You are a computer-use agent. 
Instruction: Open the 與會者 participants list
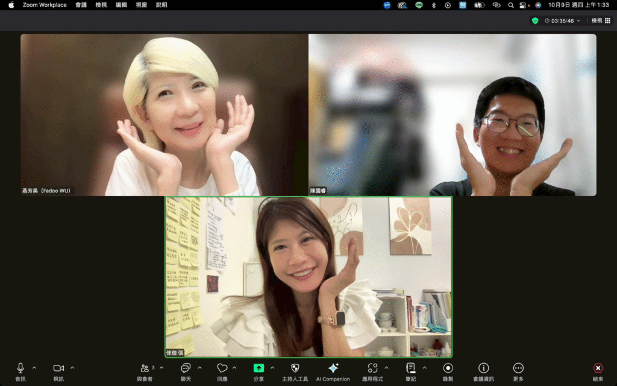pyautogui.click(x=145, y=369)
